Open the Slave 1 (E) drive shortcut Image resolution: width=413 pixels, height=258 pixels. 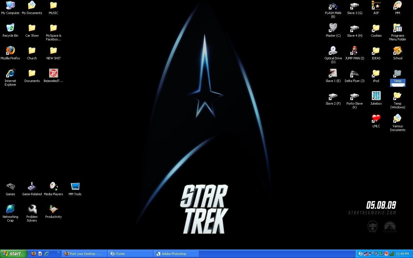pos(333,76)
